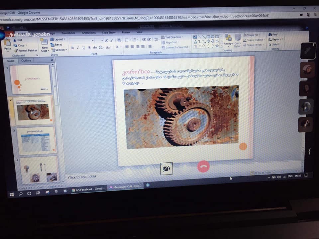Toggle text Shadow formatting
This screenshot has height=239, width=319.
click(x=89, y=47)
